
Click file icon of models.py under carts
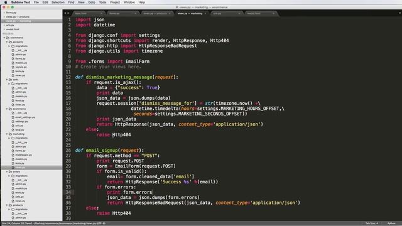tap(13, 96)
